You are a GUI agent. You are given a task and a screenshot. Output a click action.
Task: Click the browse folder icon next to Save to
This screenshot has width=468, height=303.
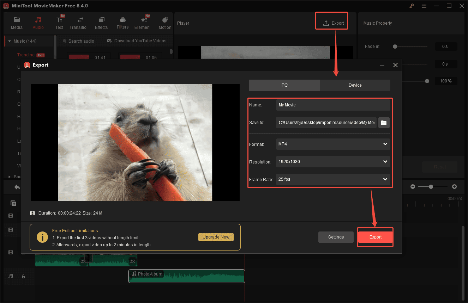384,123
